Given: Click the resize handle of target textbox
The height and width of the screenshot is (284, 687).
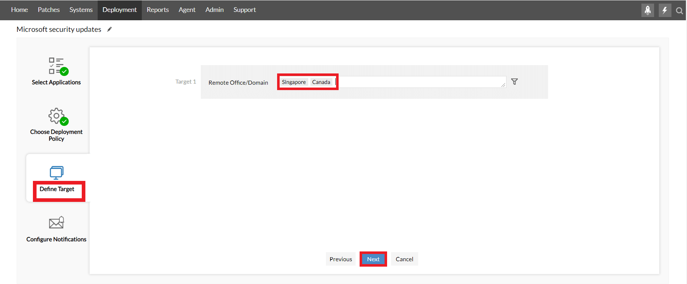Looking at the screenshot, I should [x=503, y=85].
